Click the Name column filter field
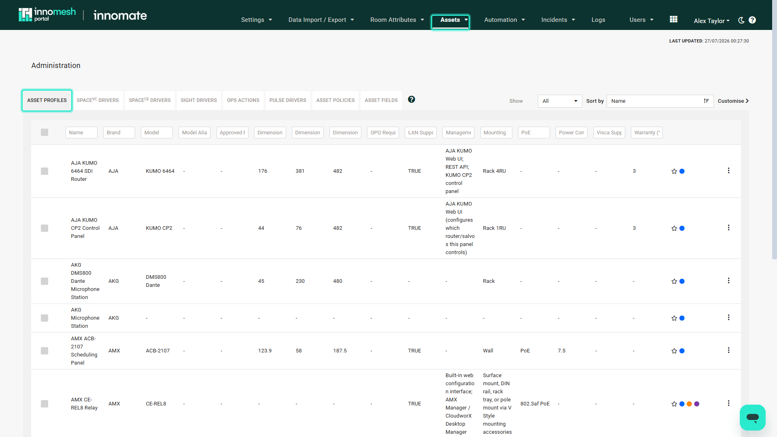 [x=81, y=133]
